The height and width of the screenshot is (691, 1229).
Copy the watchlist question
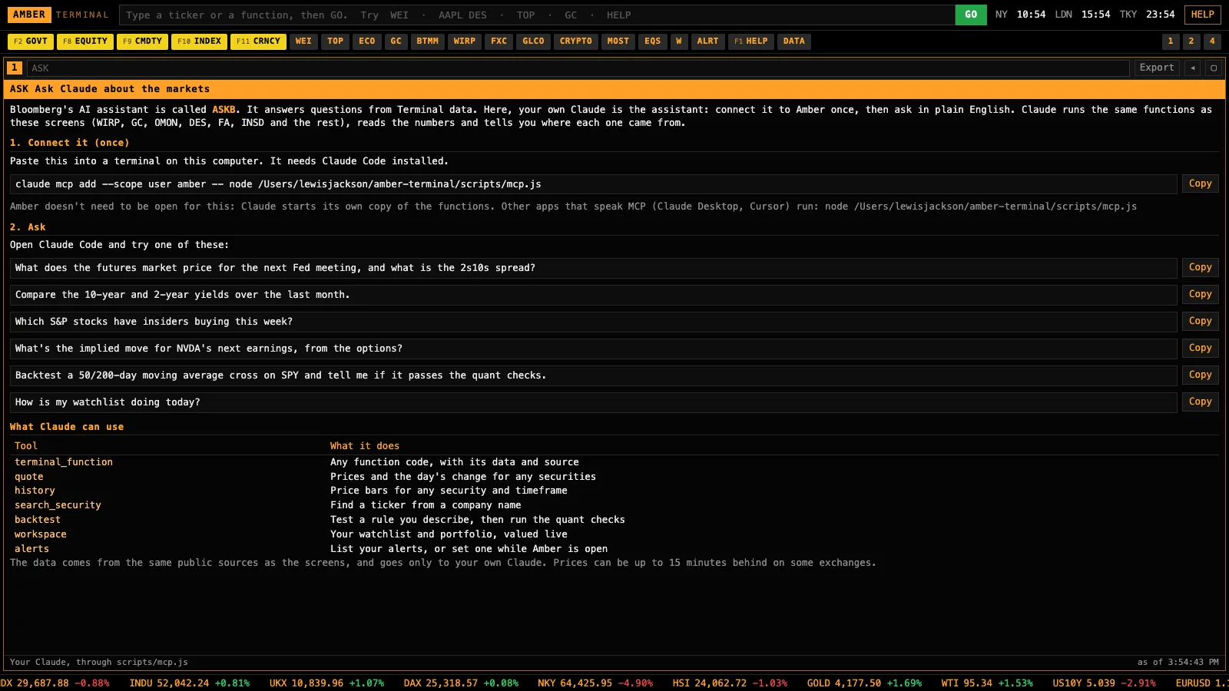pyautogui.click(x=1200, y=402)
